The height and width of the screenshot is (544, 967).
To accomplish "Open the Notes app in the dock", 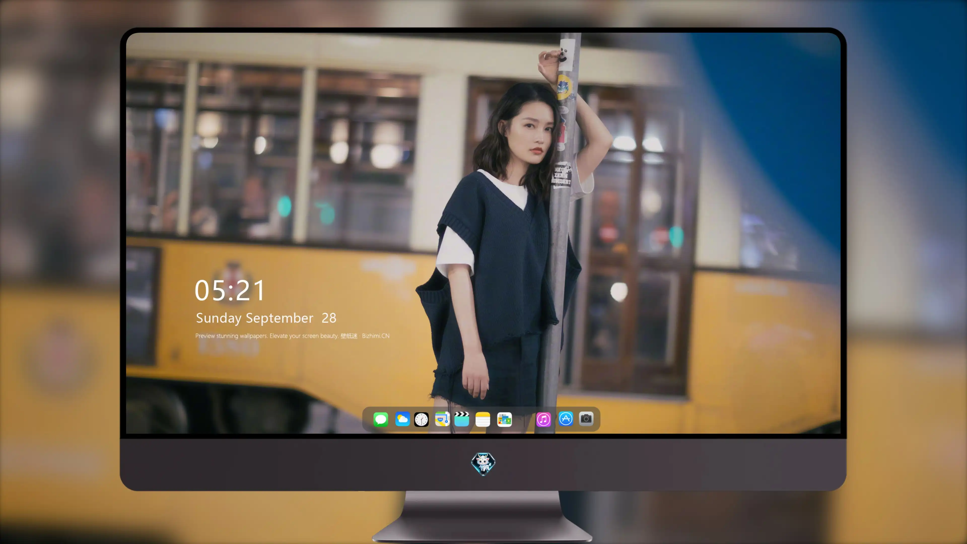I will click(x=483, y=419).
